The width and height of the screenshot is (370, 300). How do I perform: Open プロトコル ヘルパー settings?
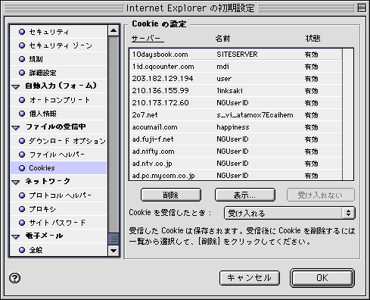coord(58,195)
